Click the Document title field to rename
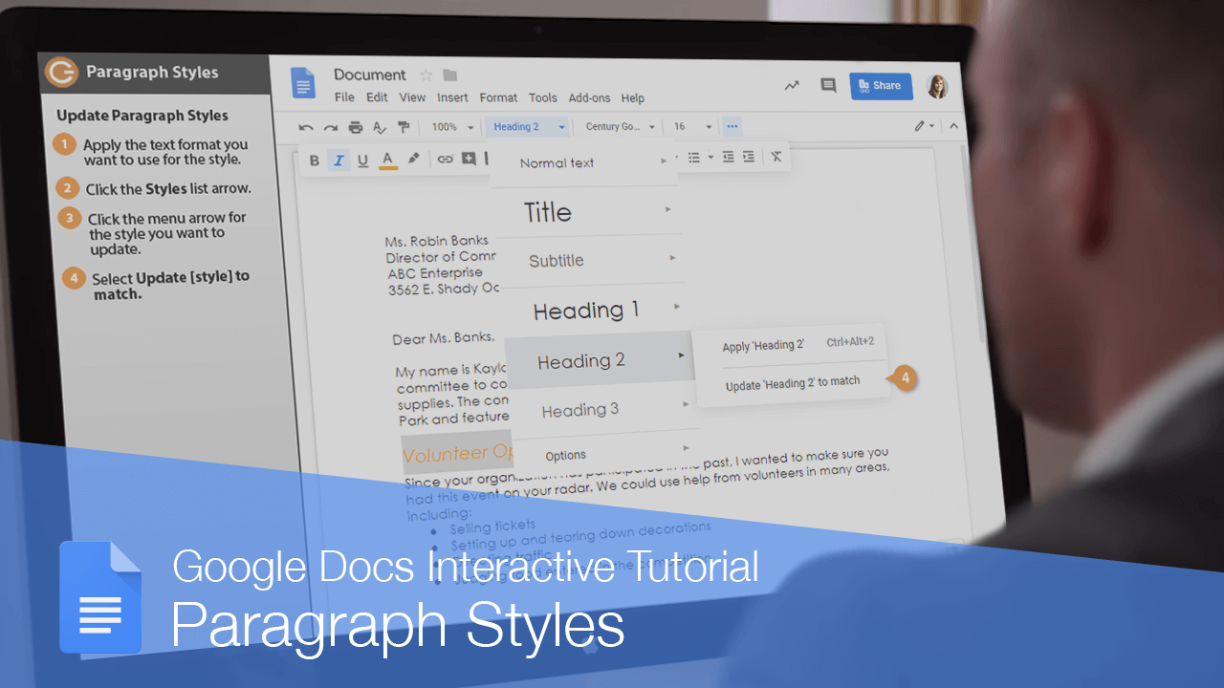 (370, 75)
